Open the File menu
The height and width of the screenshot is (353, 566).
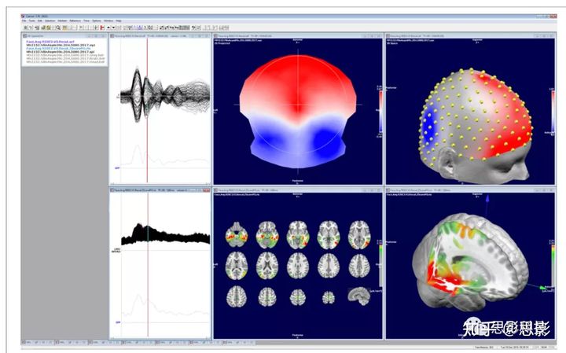(24, 21)
